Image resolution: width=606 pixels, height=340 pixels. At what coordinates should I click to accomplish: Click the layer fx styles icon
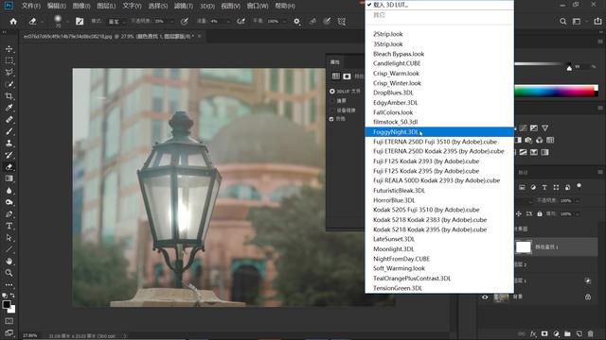pos(533,333)
